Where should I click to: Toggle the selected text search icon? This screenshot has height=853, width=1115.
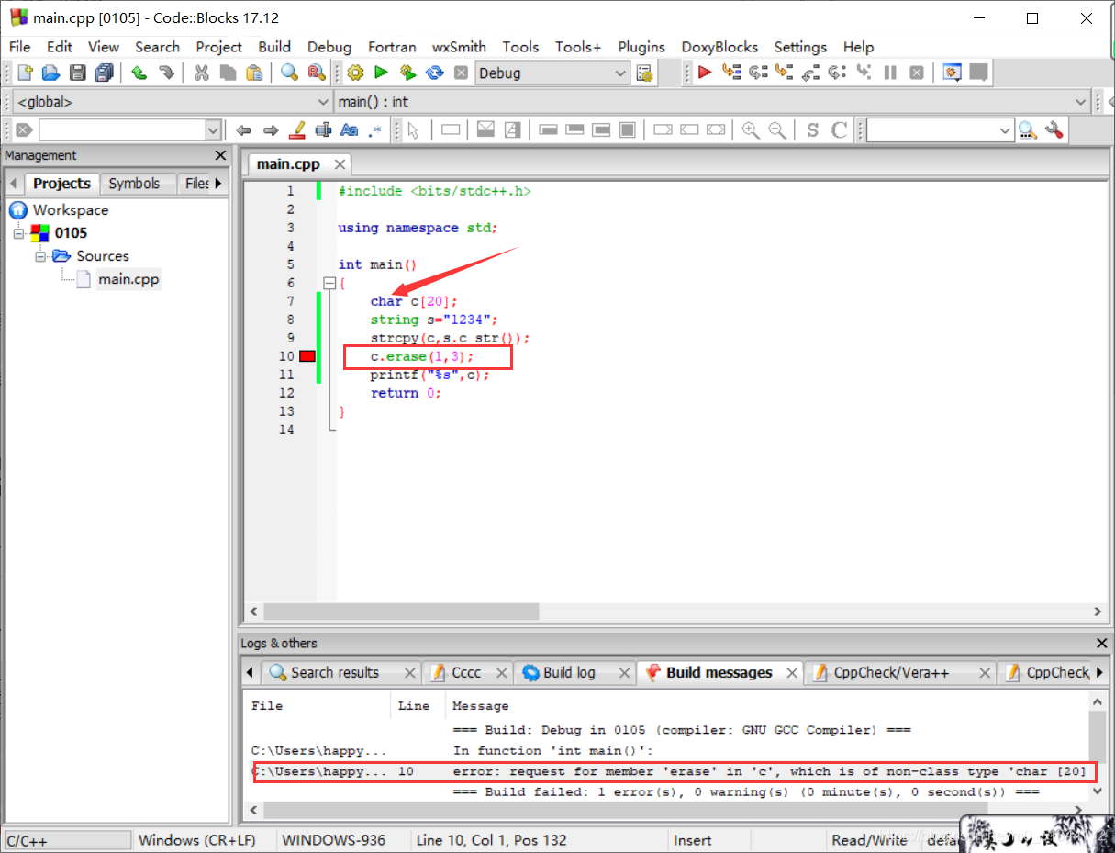click(x=323, y=130)
